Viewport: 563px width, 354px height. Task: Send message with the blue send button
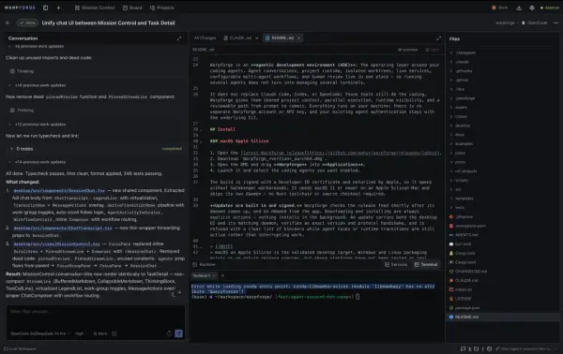click(x=179, y=333)
